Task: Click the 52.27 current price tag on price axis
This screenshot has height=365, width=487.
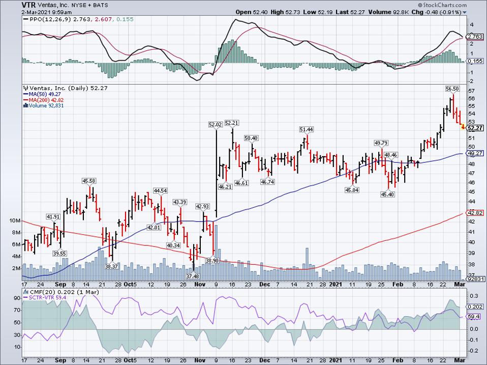Action: [x=475, y=128]
